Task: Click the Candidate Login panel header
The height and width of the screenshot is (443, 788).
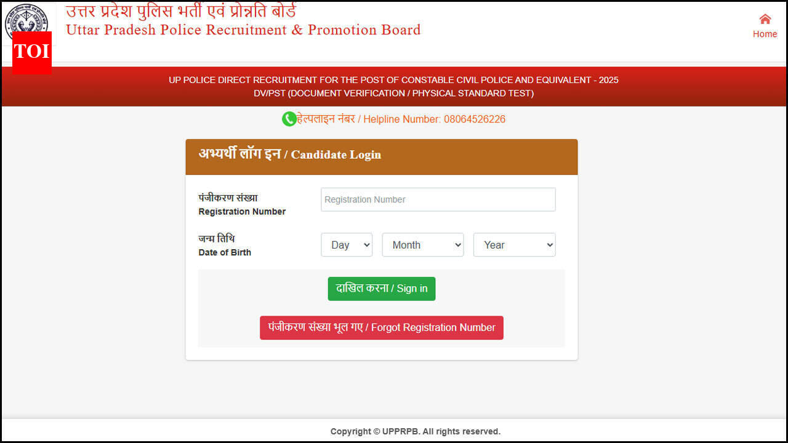Action: pos(382,157)
